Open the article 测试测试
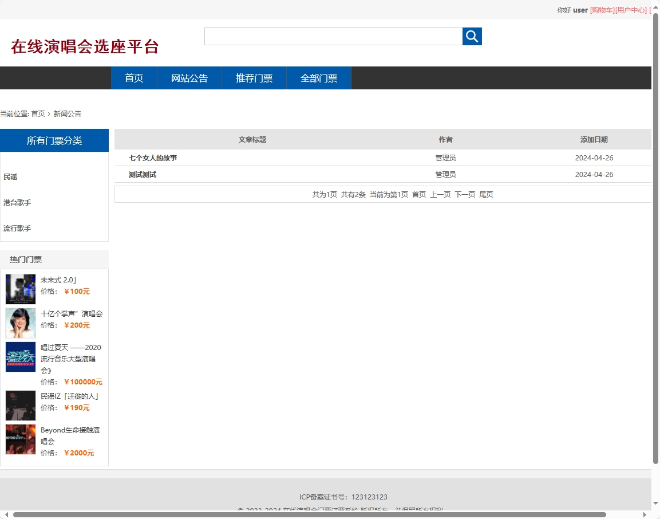Viewport: 660px width, 519px height. (x=142, y=174)
